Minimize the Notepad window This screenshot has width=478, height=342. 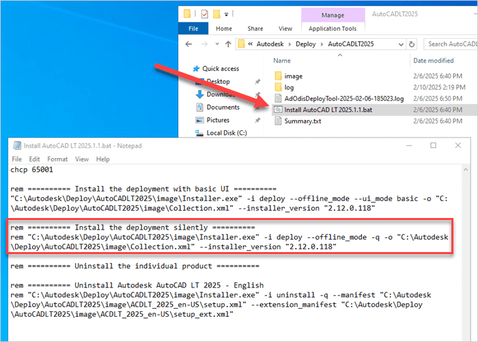[409, 145]
